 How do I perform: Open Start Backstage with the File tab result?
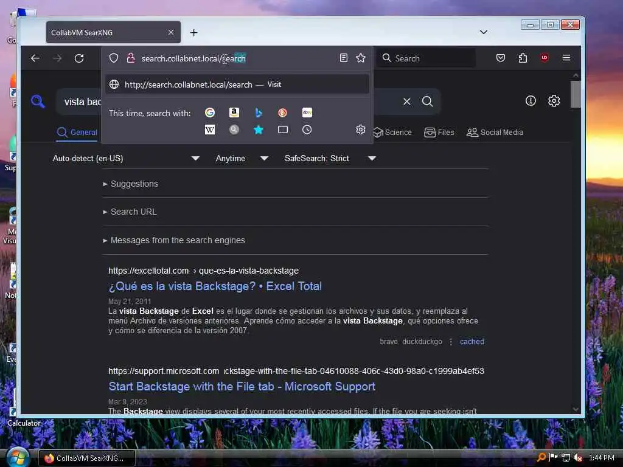tap(242, 387)
